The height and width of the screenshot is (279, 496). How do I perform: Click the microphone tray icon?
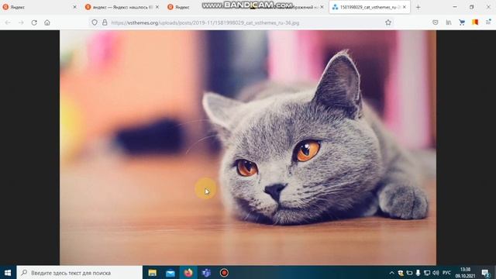[x=418, y=273]
